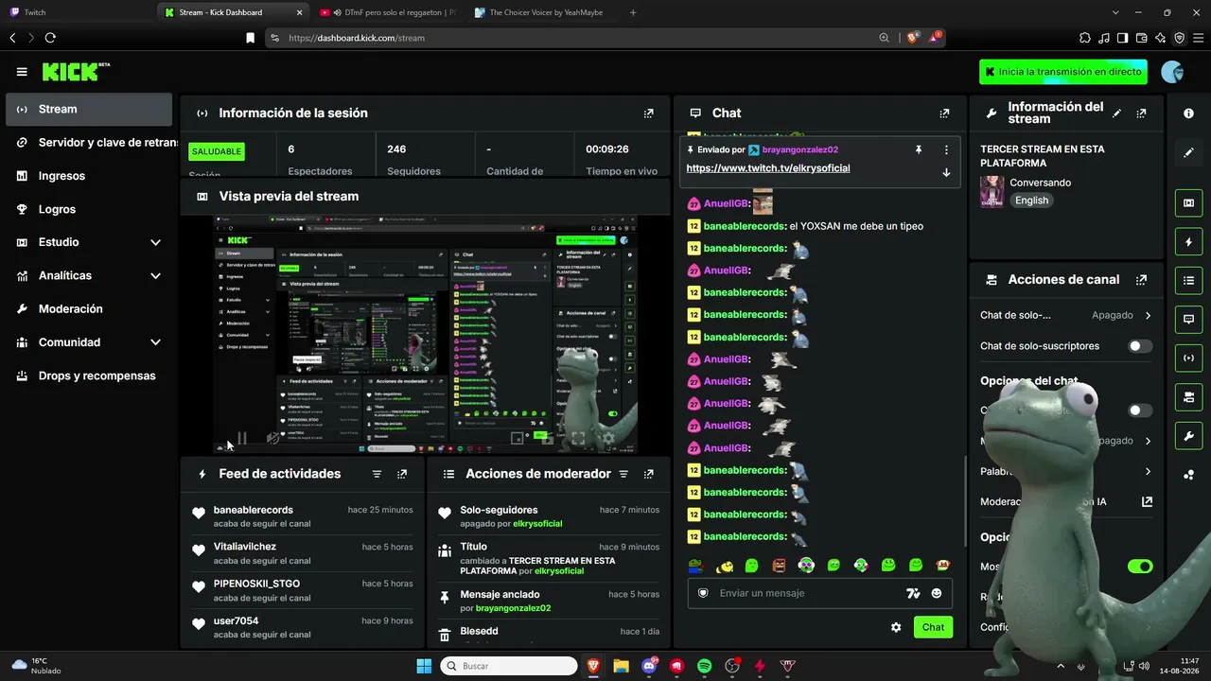This screenshot has height=681, width=1211.
Task: Toggle chat panel icon in right sidebar
Action: (1188, 320)
